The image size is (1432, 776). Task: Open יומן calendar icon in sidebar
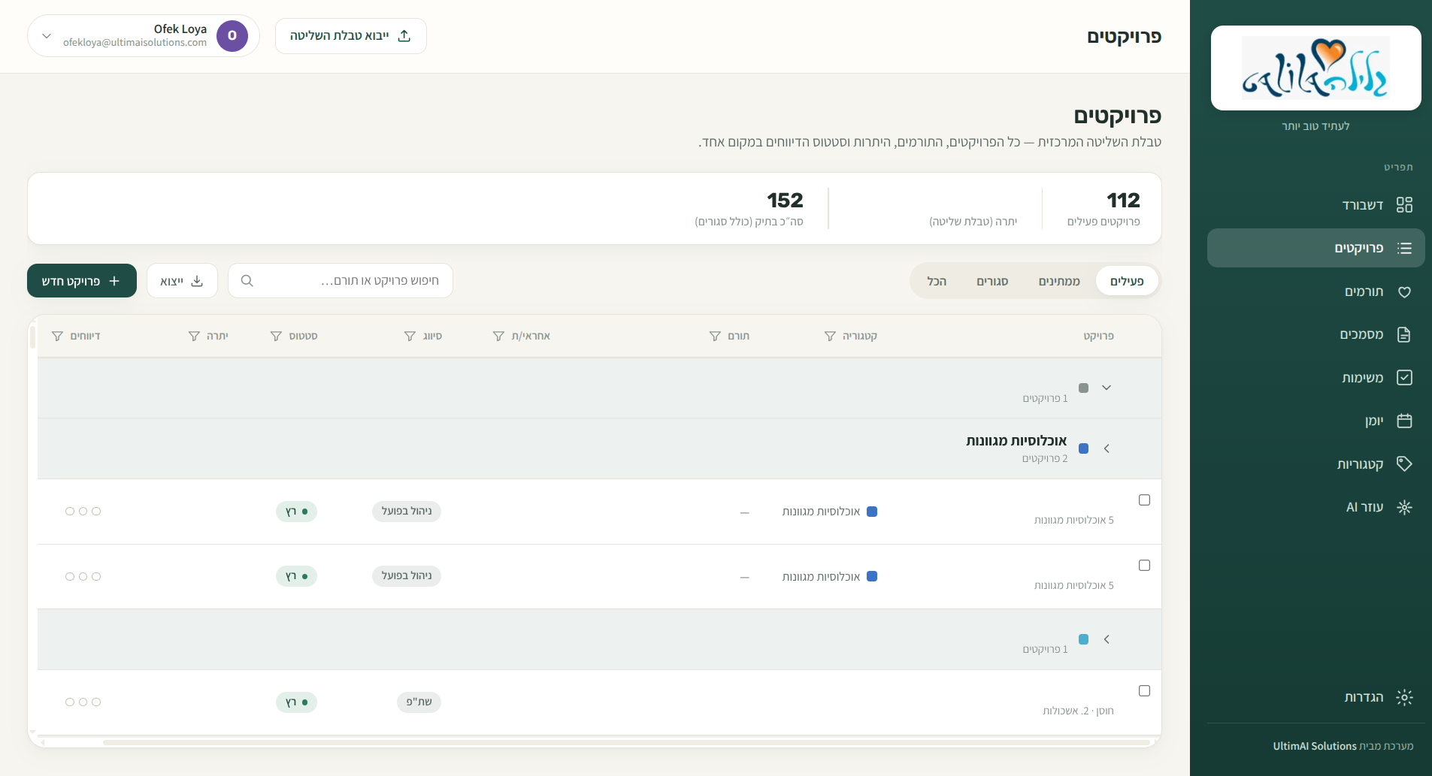tap(1404, 421)
